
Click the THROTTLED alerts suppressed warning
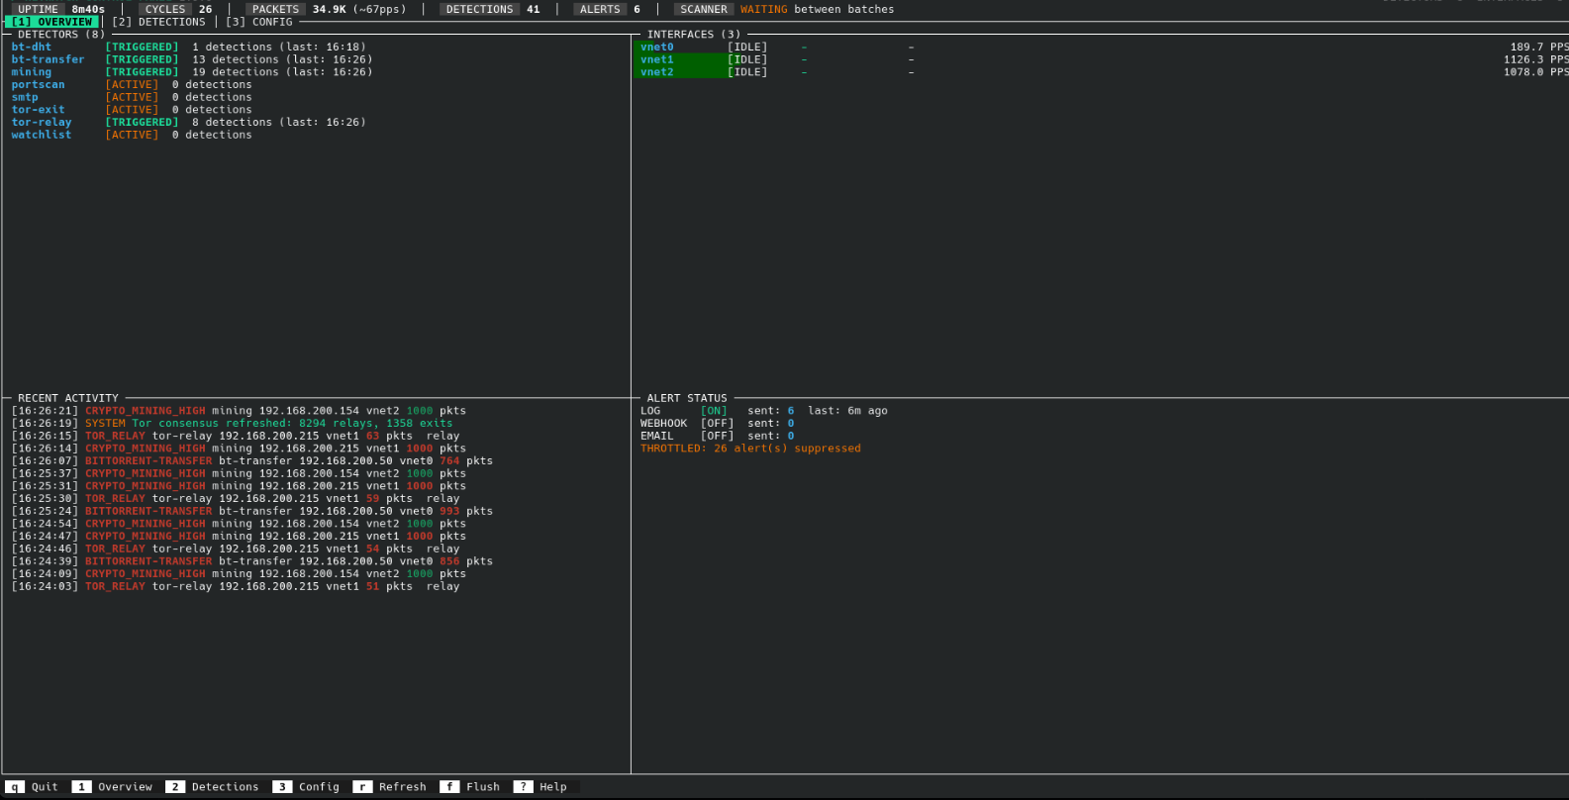coord(750,449)
